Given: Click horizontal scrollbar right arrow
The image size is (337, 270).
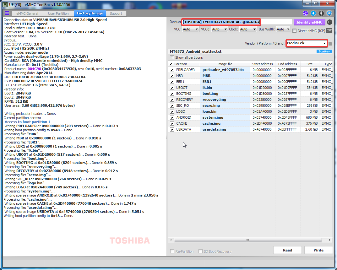Looking at the screenshot, I should pyautogui.click(x=330, y=240).
